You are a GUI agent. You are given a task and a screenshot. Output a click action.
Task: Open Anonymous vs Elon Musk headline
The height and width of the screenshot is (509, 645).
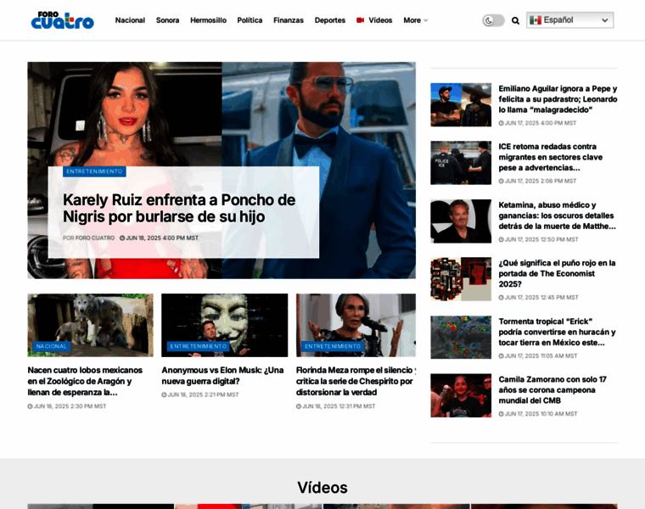[222, 376]
